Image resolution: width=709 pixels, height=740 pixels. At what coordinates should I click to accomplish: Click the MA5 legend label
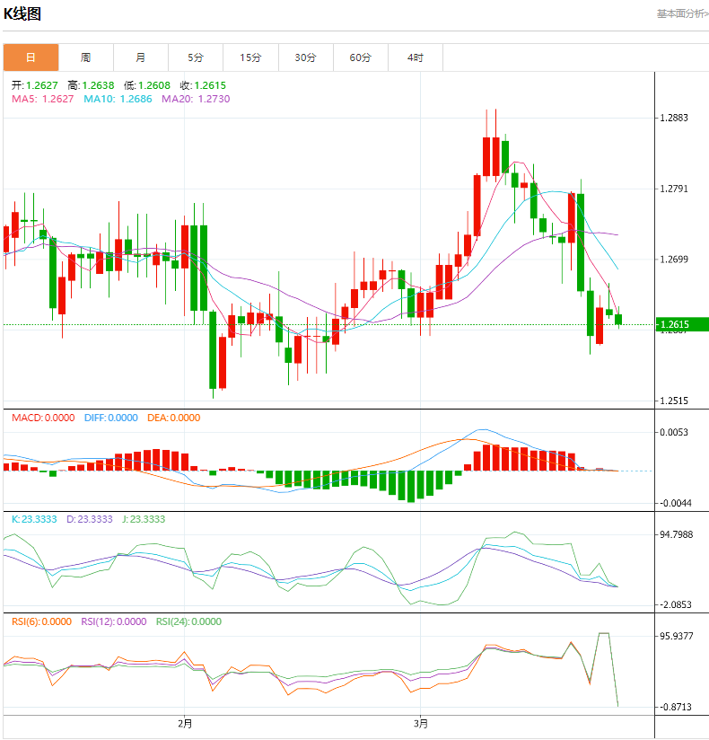(x=42, y=99)
